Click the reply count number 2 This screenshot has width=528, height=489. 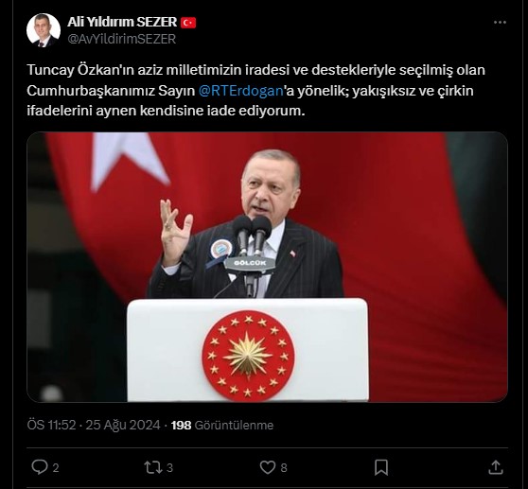coord(56,468)
